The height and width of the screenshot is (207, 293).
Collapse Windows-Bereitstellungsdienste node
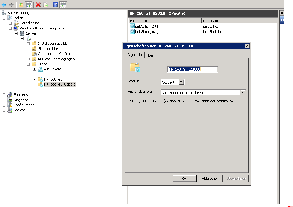click(x=10, y=28)
